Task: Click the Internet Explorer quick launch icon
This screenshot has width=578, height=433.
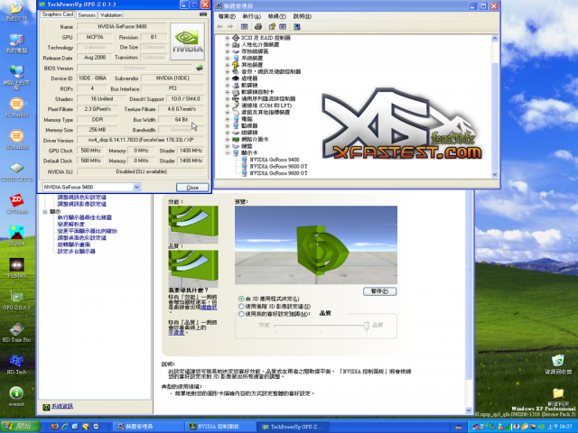Action: (x=65, y=427)
